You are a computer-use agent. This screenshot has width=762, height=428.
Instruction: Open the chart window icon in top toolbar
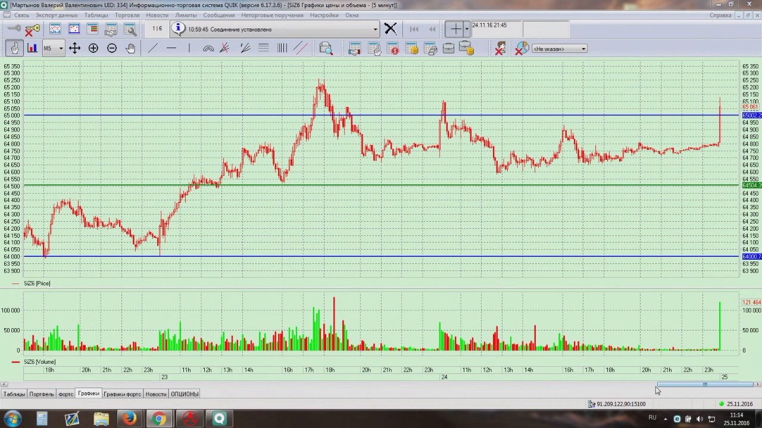pyautogui.click(x=55, y=29)
